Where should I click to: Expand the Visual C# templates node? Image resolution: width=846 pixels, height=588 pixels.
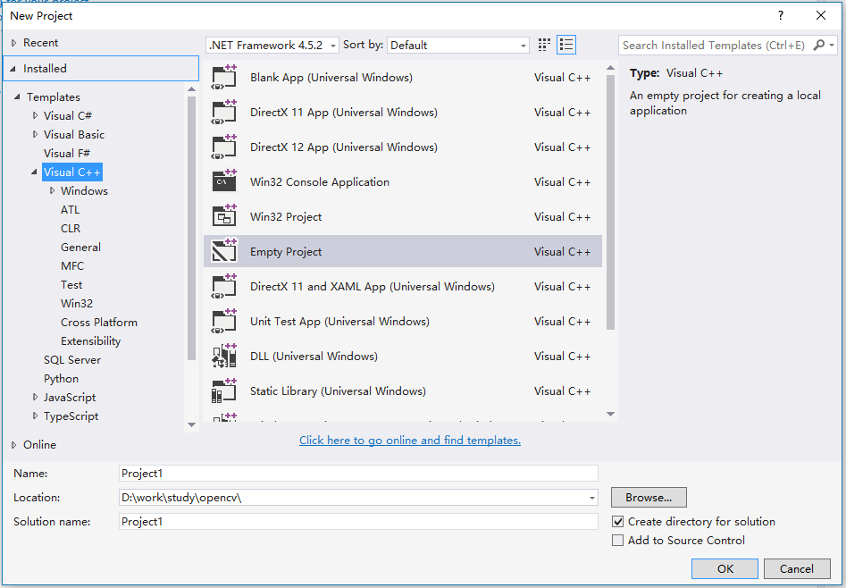click(x=35, y=115)
